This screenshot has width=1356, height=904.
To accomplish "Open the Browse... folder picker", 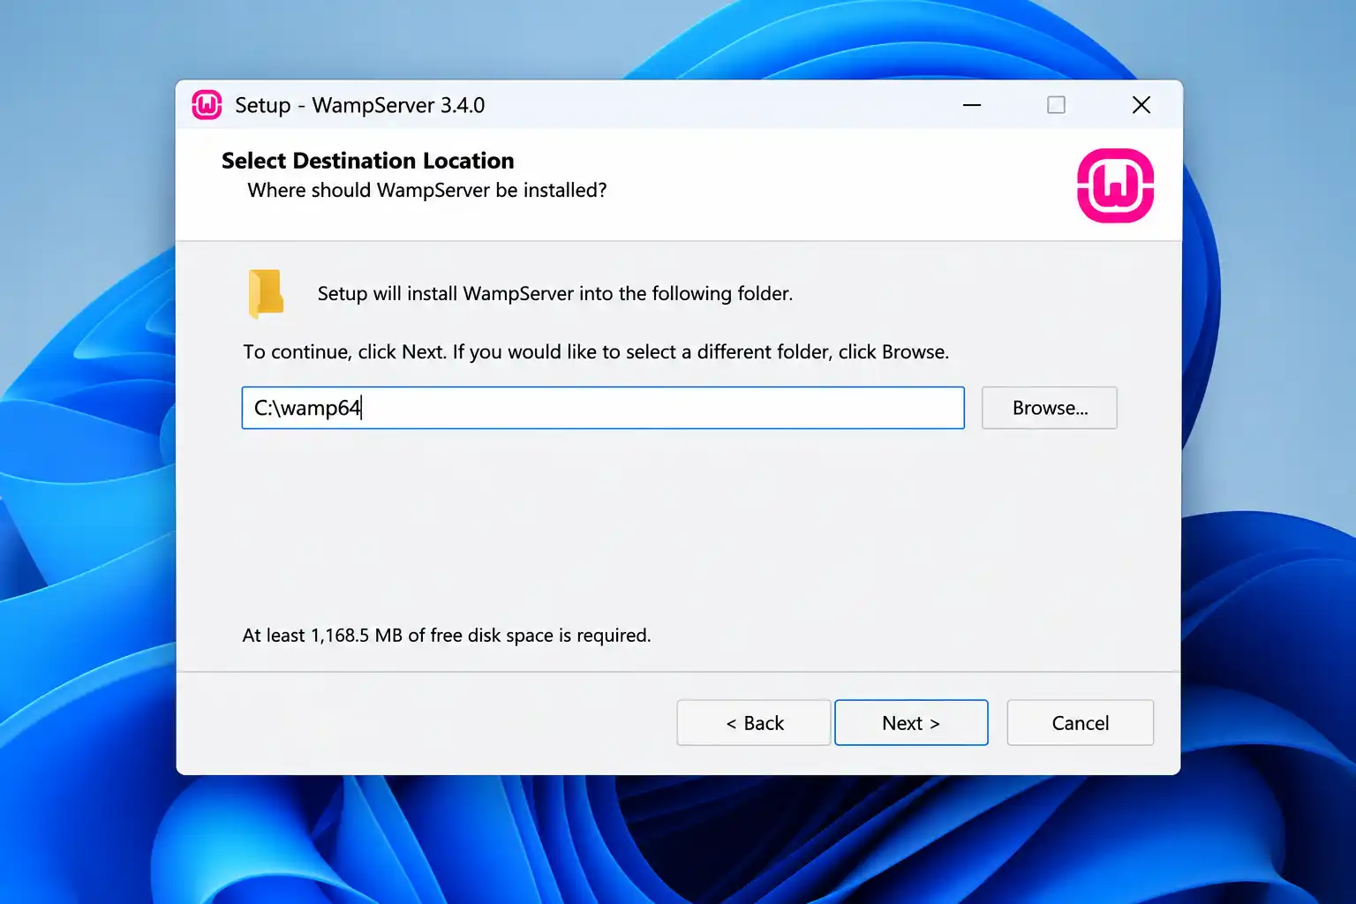I will (x=1050, y=408).
